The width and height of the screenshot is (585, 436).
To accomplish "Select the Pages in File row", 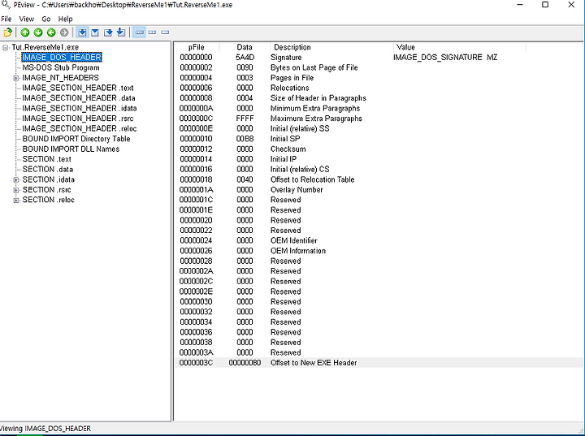I will [379, 78].
